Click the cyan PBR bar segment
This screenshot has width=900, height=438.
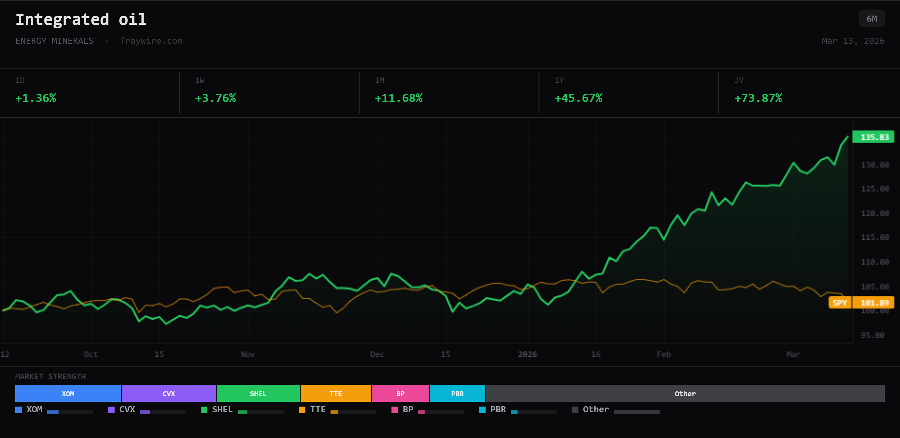pyautogui.click(x=457, y=393)
